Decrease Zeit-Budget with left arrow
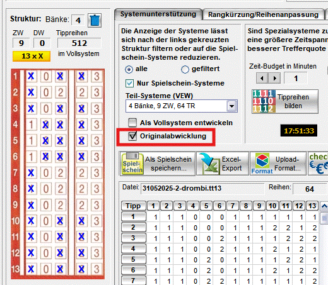328x285 pixels. (x=262, y=78)
